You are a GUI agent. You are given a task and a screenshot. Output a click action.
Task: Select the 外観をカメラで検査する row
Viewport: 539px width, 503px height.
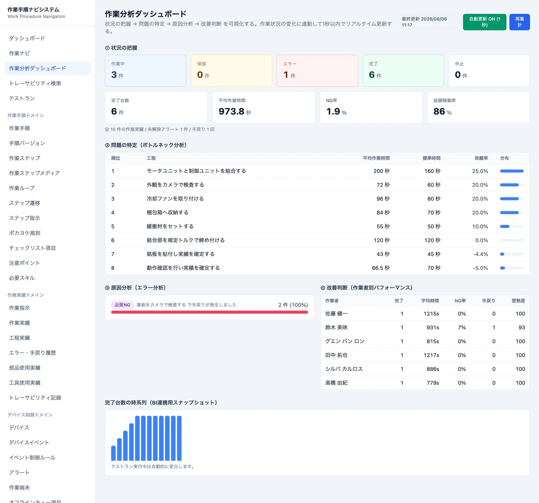[317, 185]
